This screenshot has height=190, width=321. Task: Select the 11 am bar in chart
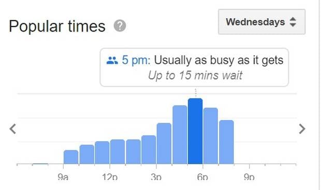[102, 153]
